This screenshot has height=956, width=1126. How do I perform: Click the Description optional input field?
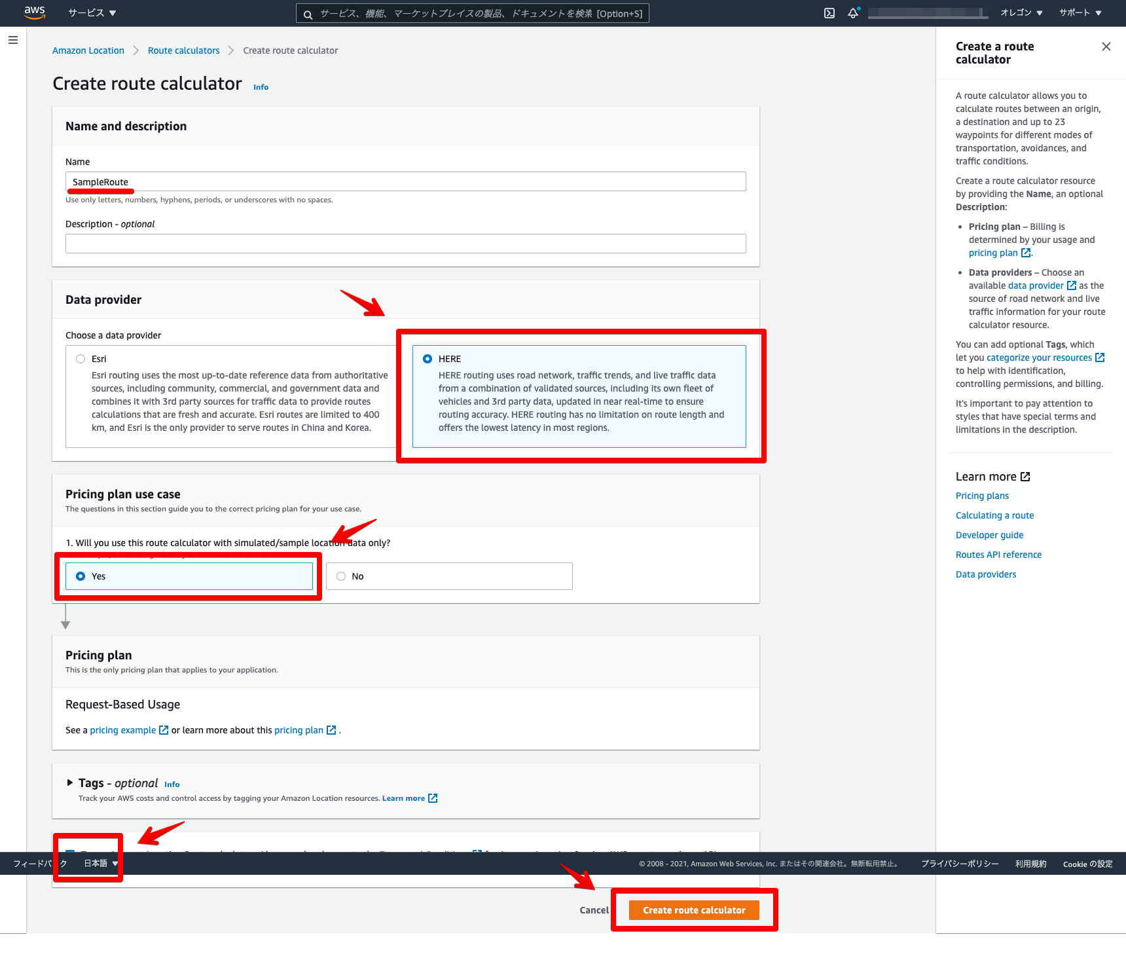click(406, 244)
